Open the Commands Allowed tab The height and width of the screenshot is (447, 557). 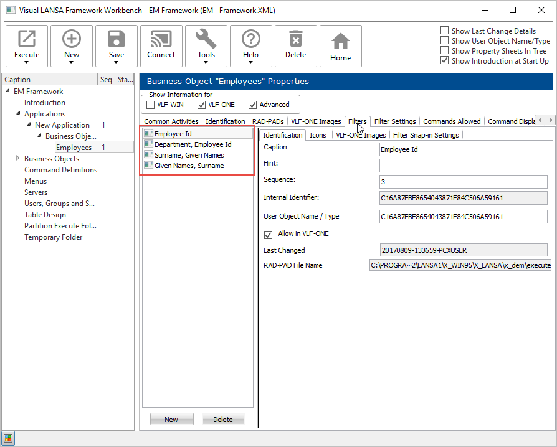pyautogui.click(x=452, y=121)
